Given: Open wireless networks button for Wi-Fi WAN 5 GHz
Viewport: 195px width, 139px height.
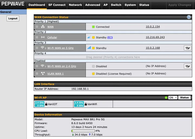Looking at the screenshot, I should [187, 48].
